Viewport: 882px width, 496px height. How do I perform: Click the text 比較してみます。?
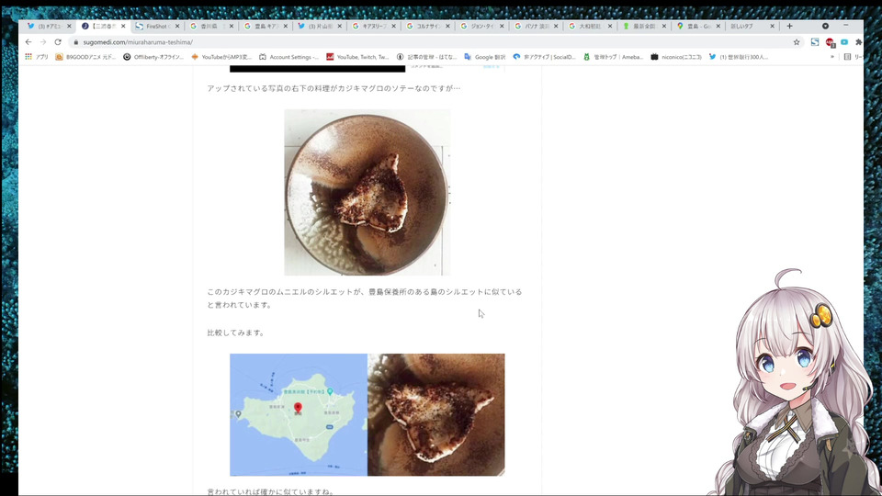point(236,333)
